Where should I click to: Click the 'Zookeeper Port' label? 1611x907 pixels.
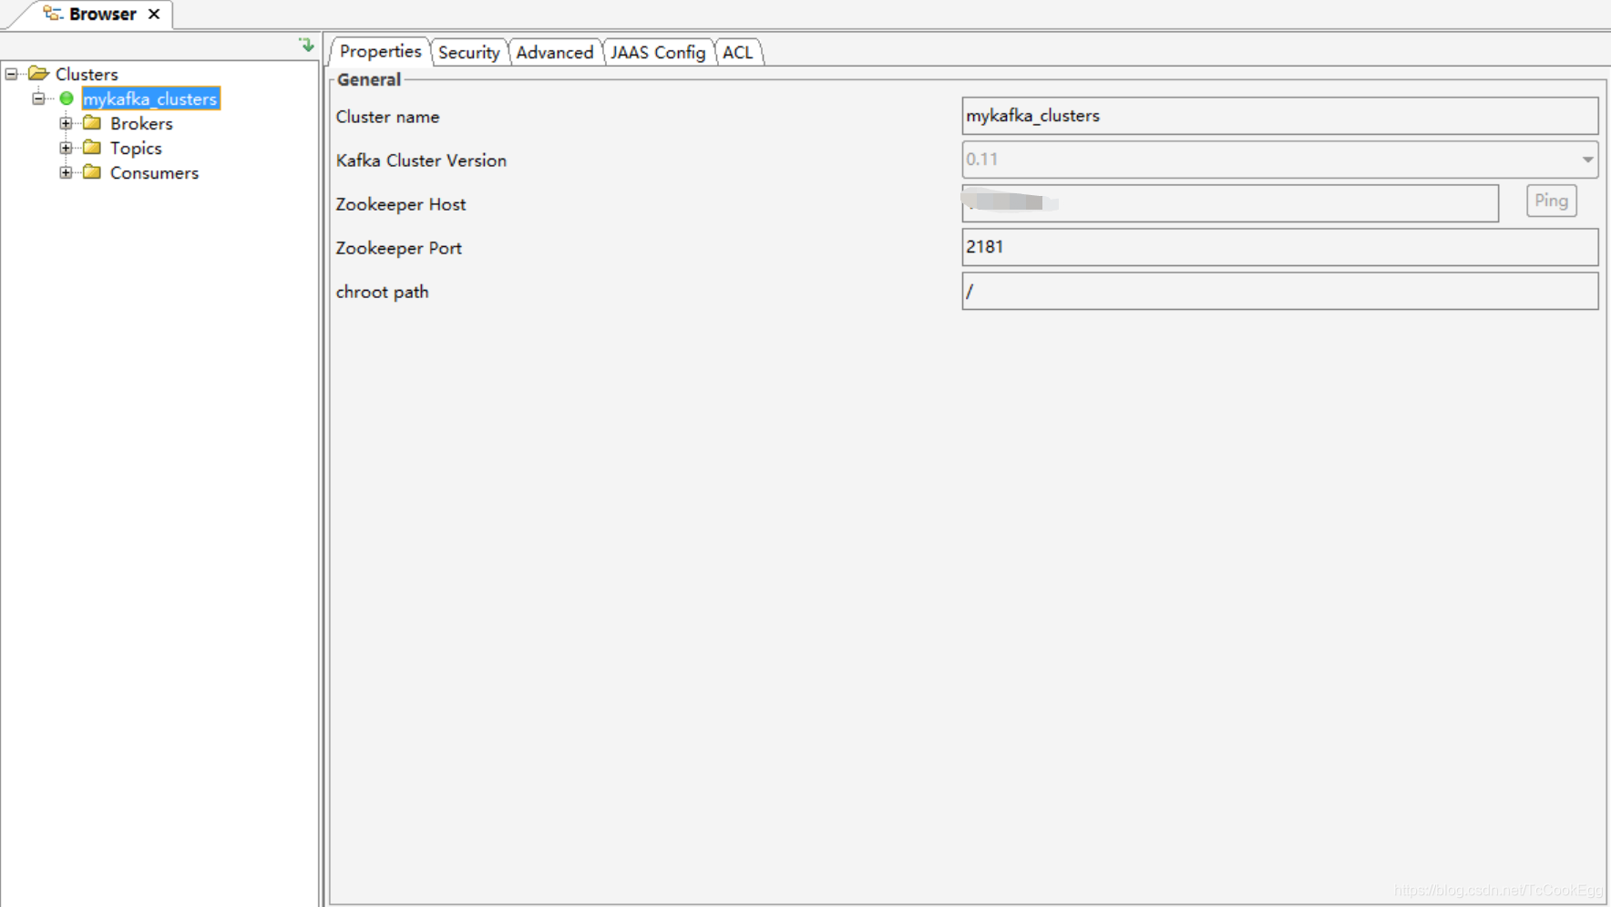tap(398, 248)
